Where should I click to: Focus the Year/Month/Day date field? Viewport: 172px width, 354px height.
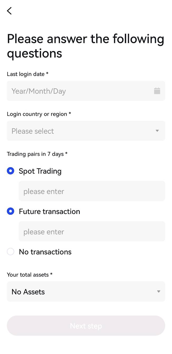click(x=86, y=91)
